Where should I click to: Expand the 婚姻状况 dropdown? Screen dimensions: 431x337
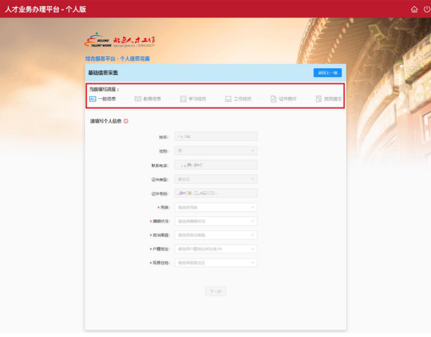[x=215, y=221]
